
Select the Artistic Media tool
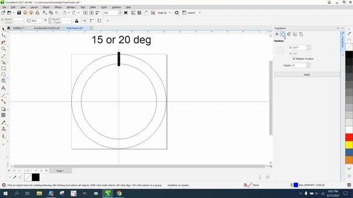(x=3, y=62)
